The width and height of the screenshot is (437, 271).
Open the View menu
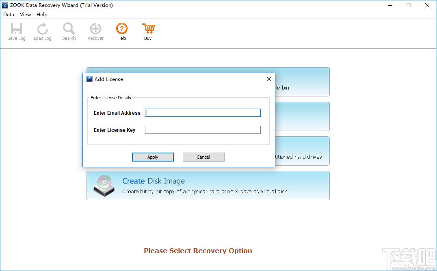pos(25,15)
